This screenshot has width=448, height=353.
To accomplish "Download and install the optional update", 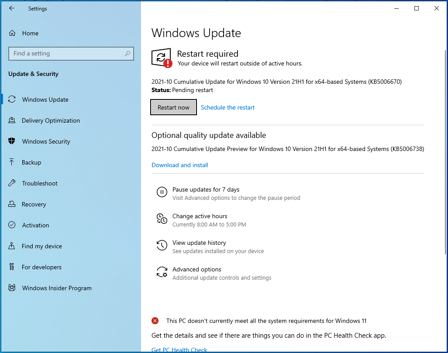I will 179,165.
